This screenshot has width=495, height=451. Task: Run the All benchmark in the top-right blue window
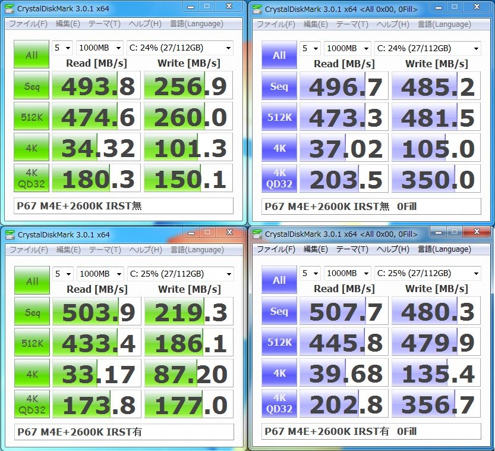[279, 55]
